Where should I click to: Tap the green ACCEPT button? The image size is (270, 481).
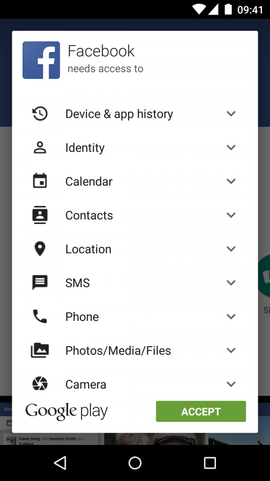(201, 412)
